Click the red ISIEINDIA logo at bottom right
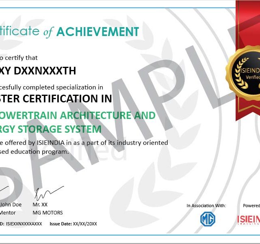The image size is (260, 244). click(x=249, y=220)
